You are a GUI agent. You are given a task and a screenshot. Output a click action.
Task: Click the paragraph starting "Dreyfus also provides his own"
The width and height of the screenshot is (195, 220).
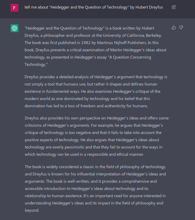[96, 136]
